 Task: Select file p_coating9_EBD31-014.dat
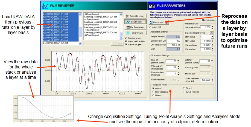pyautogui.click(x=61, y=14)
